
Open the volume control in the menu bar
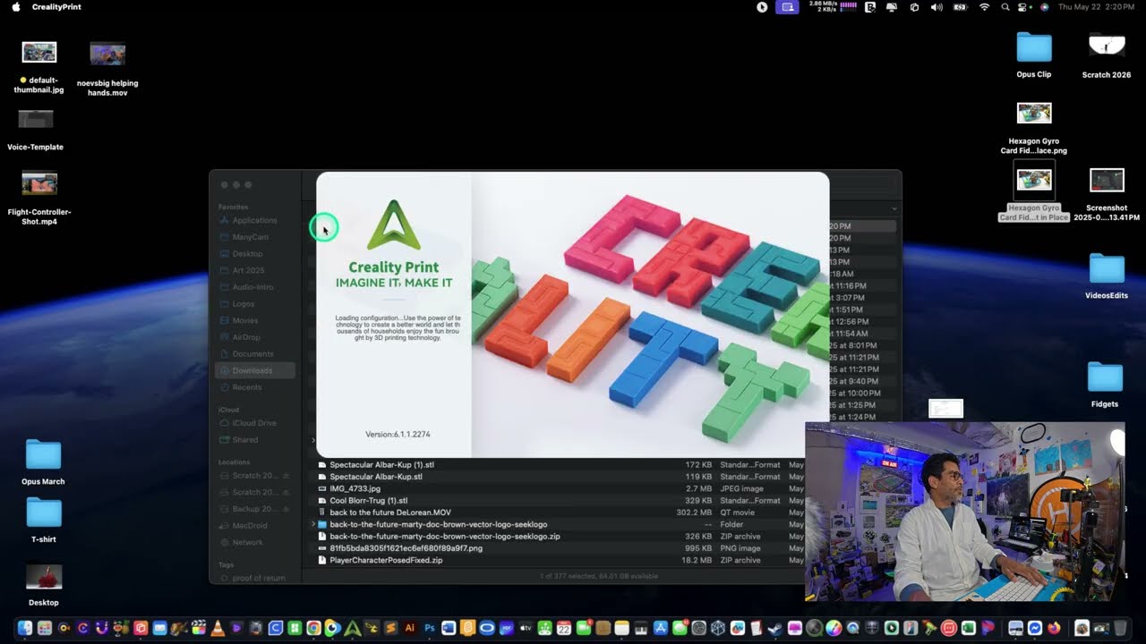(x=936, y=7)
